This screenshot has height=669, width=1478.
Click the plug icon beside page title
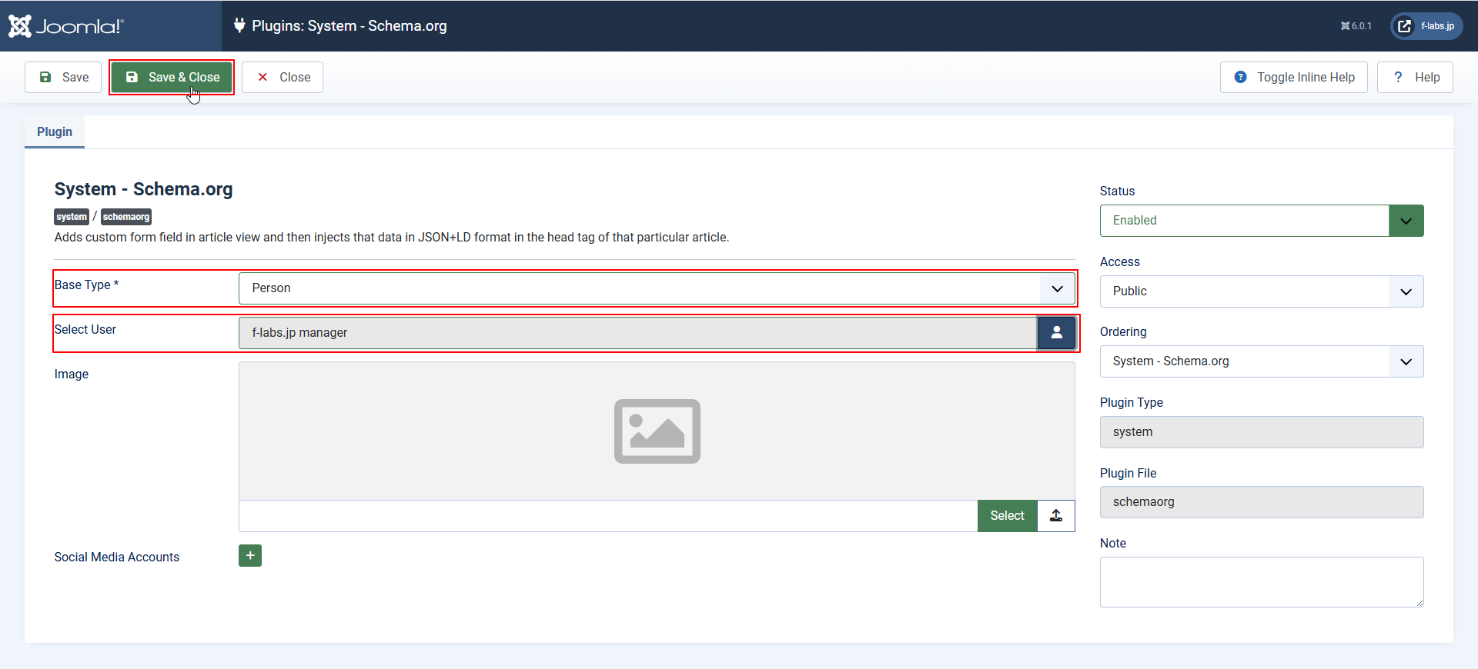[239, 25]
